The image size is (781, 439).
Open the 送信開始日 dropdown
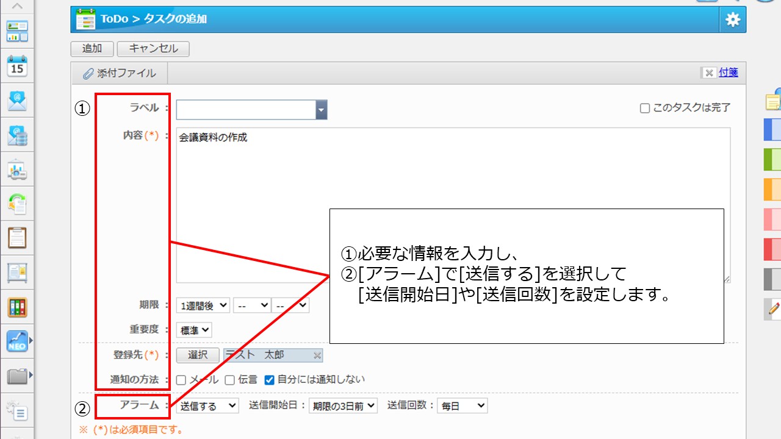343,405
